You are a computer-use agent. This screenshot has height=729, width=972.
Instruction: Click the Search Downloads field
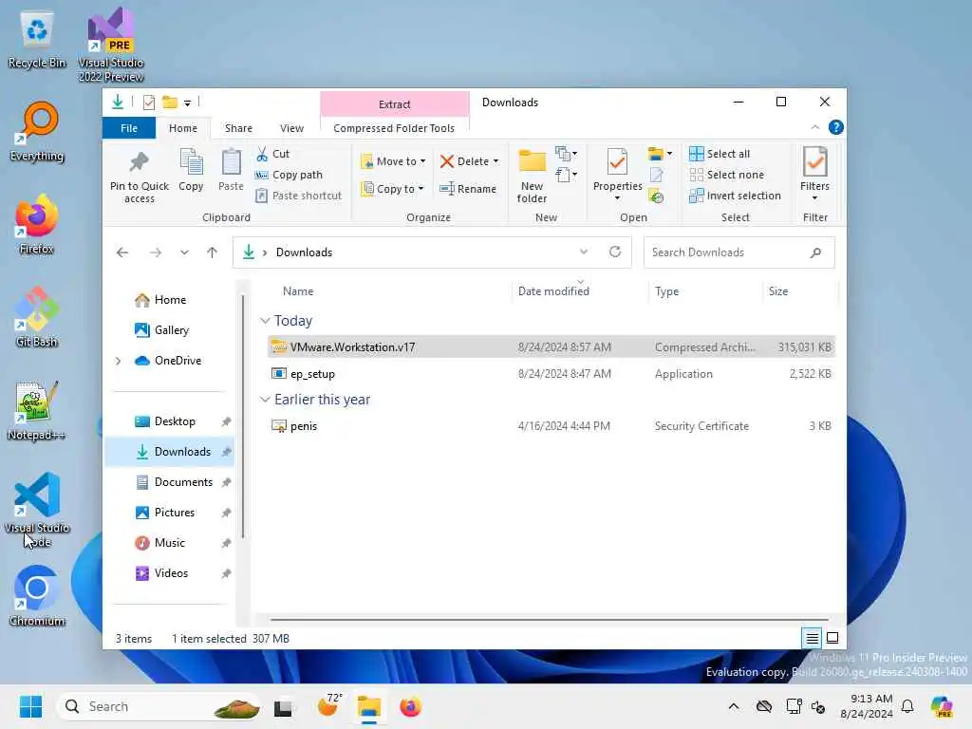click(738, 252)
